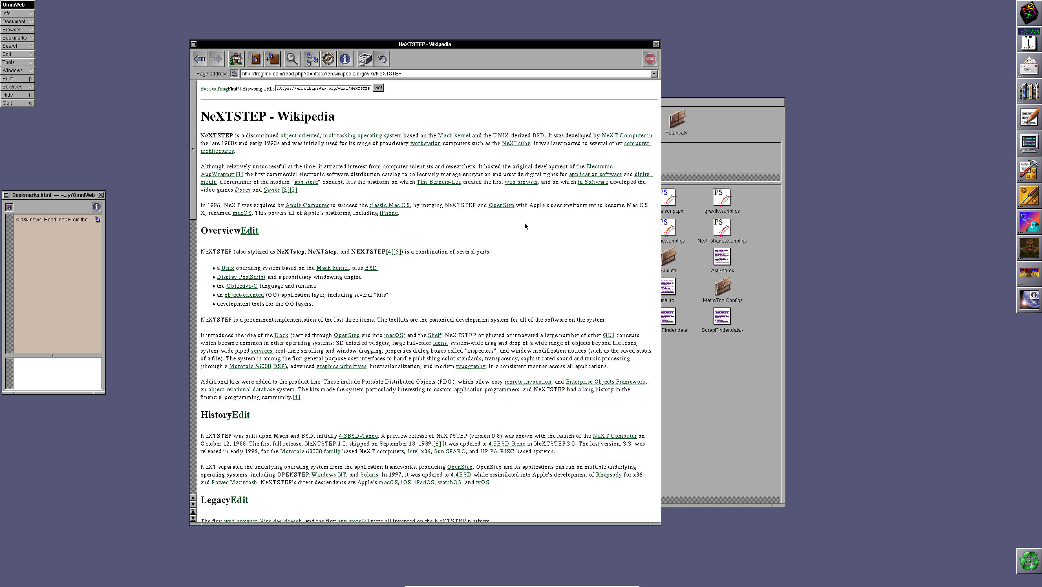Expand the Page address history dropdown
1042x587 pixels.
pos(654,74)
